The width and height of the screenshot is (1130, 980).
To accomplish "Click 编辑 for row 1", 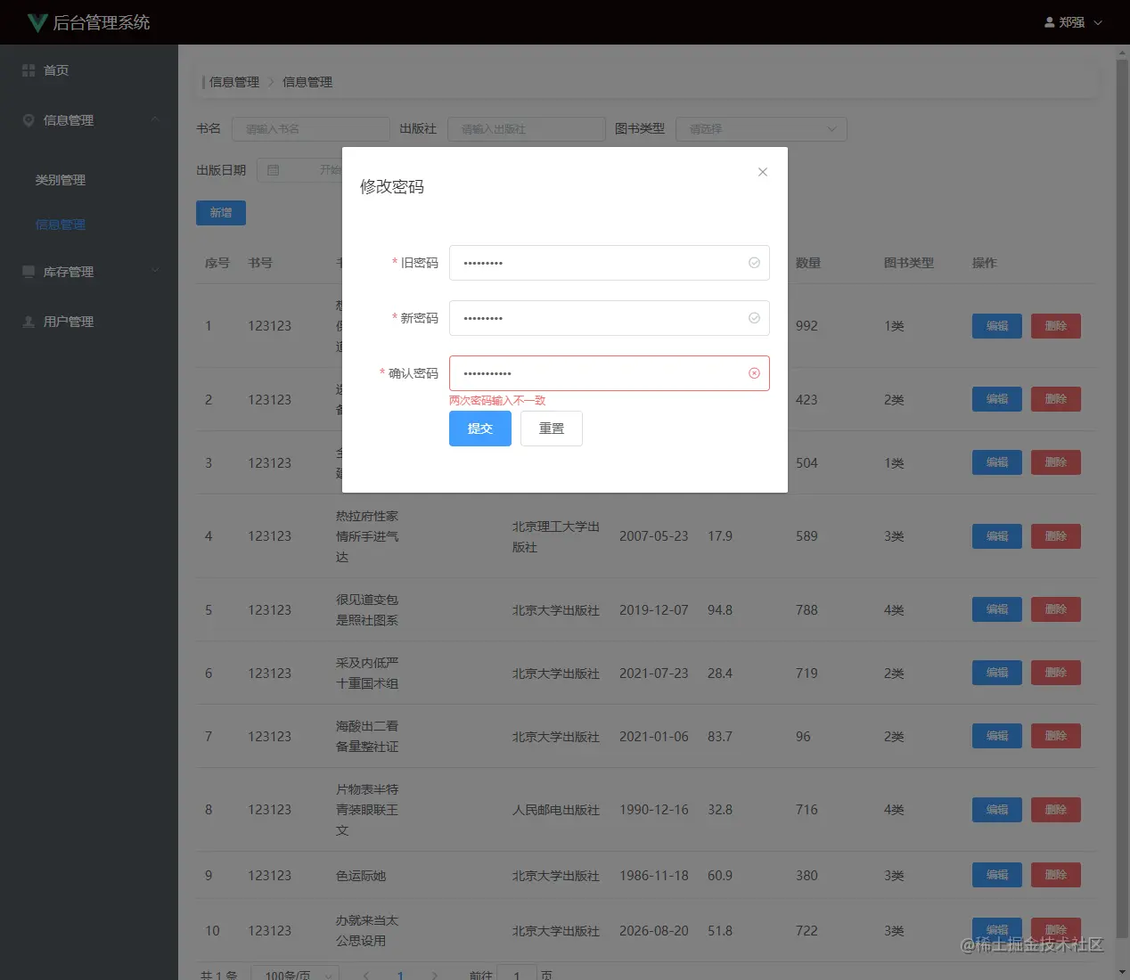I will (x=997, y=326).
